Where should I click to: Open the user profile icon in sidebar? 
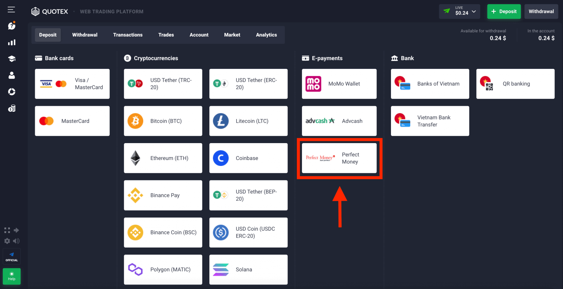[x=12, y=75]
